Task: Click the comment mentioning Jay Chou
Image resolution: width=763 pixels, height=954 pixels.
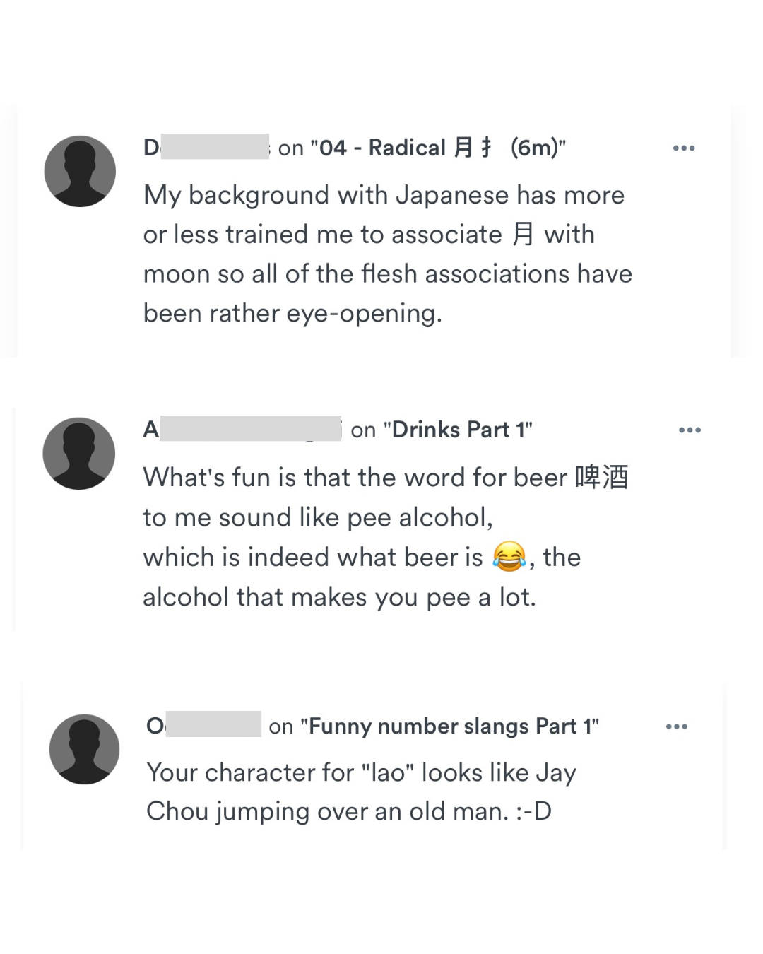Action: pos(360,792)
